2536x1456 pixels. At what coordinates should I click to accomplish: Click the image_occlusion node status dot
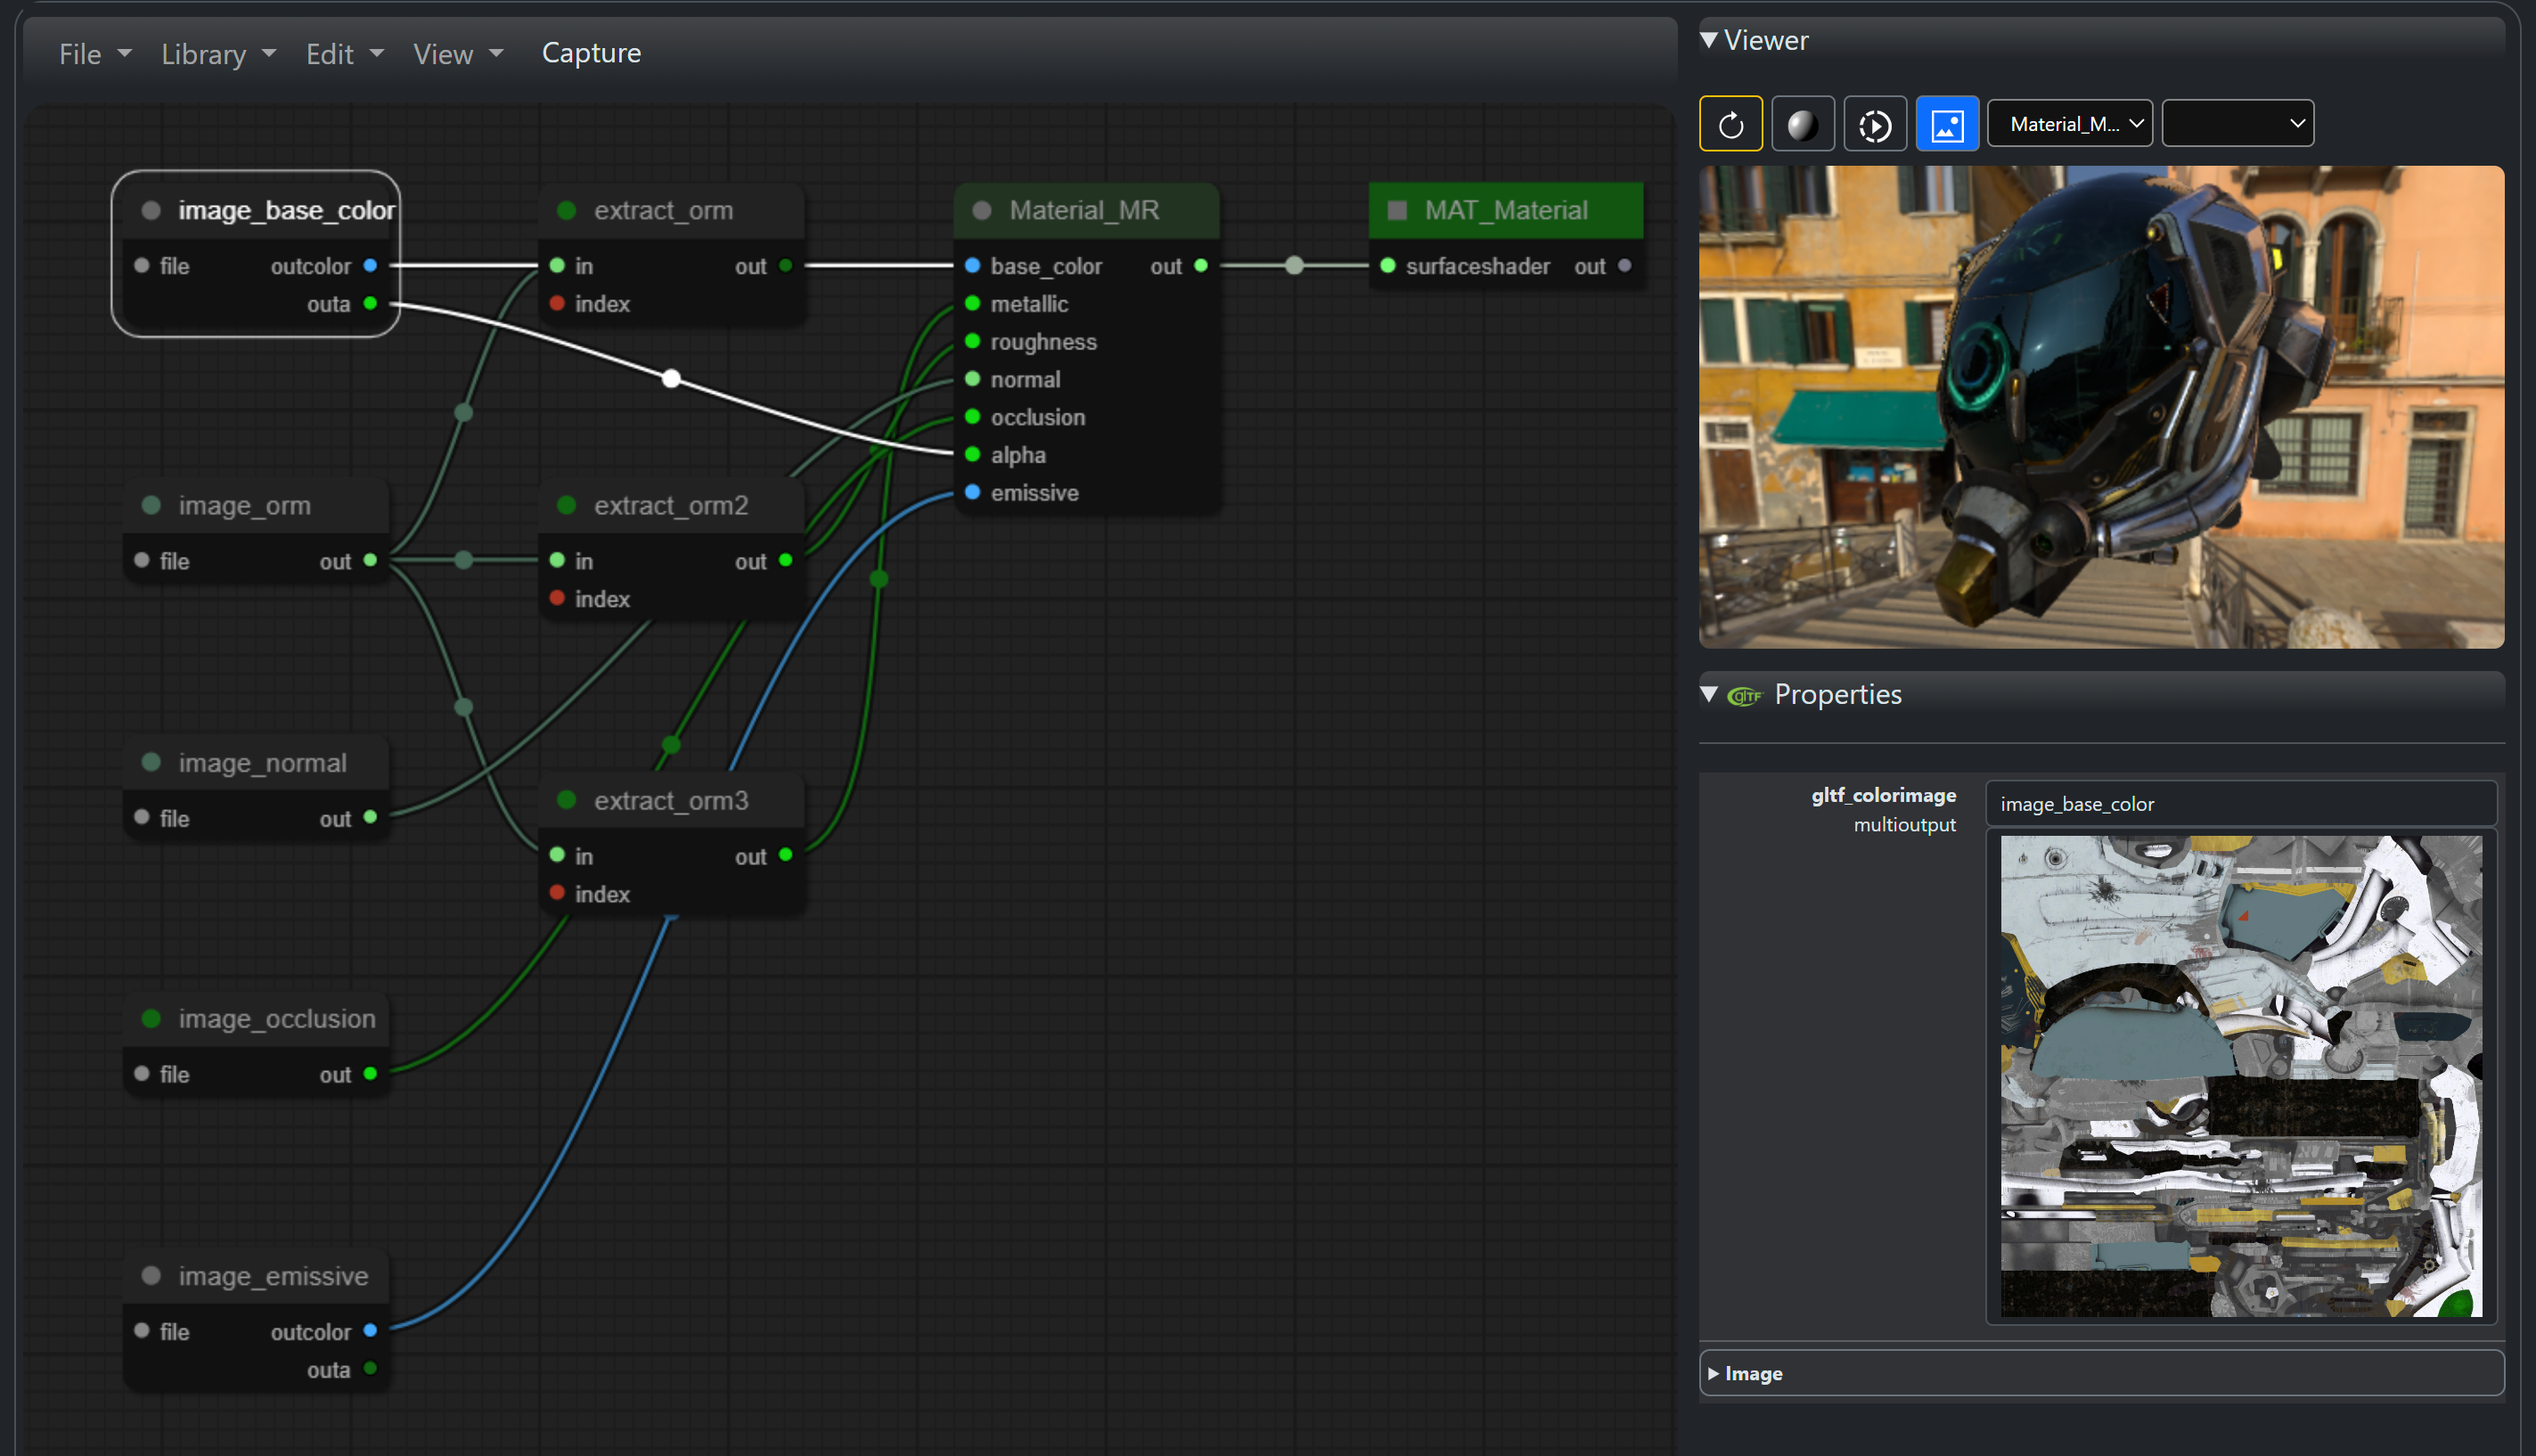pos(151,1018)
